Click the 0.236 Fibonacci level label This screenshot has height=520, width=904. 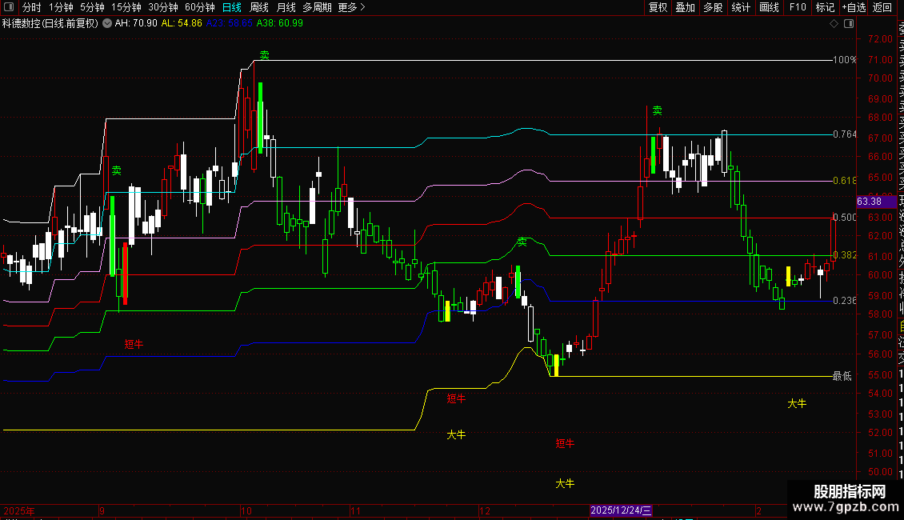click(845, 301)
